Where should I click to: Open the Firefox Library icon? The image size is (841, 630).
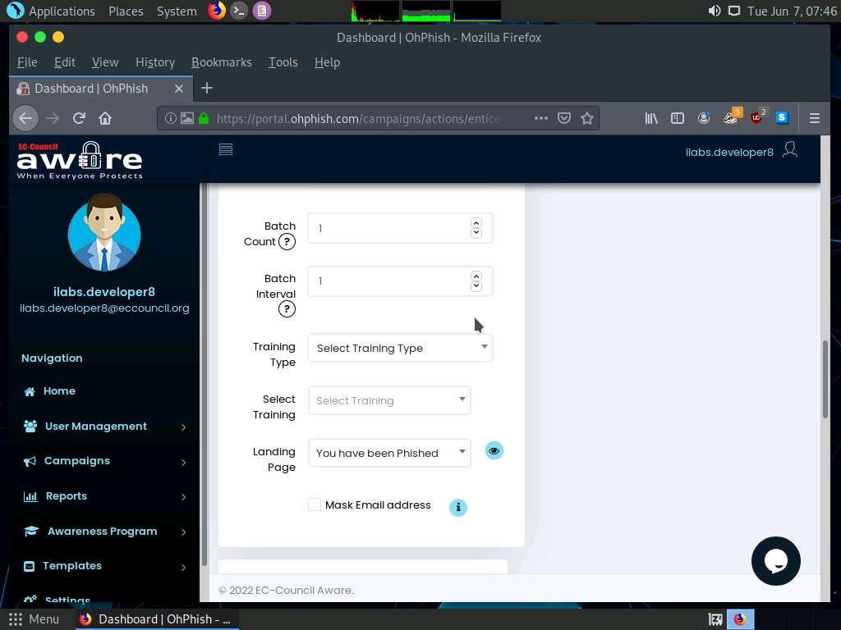click(x=651, y=118)
